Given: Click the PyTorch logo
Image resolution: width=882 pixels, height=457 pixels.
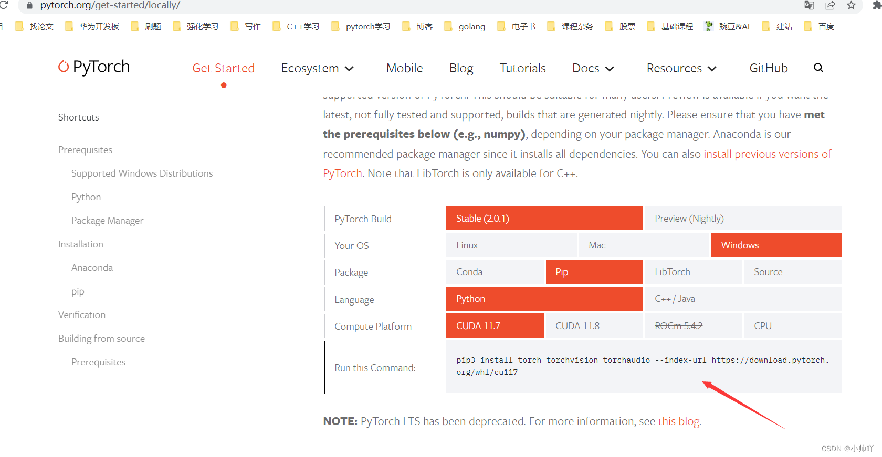Looking at the screenshot, I should click(94, 67).
